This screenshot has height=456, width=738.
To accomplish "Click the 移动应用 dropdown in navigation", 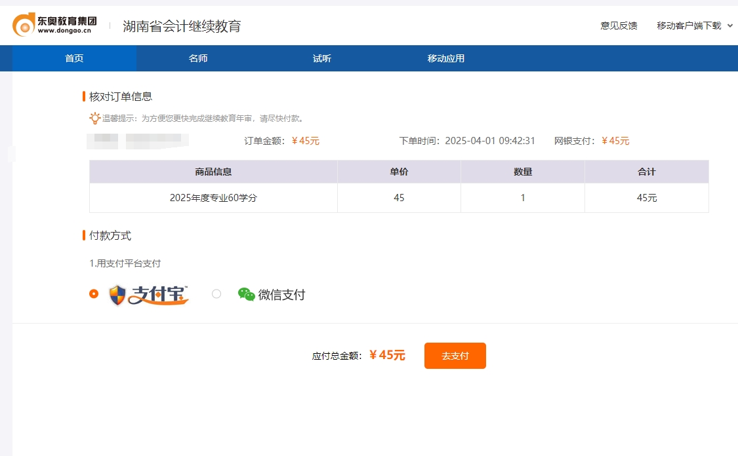I will [x=445, y=58].
